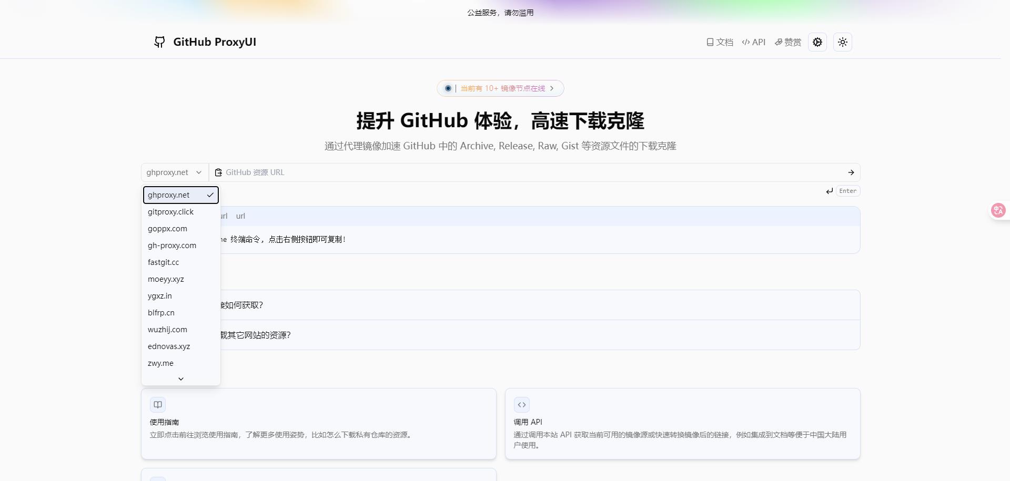
Task: Click the GitHub logo icon in the header
Action: pyautogui.click(x=159, y=42)
